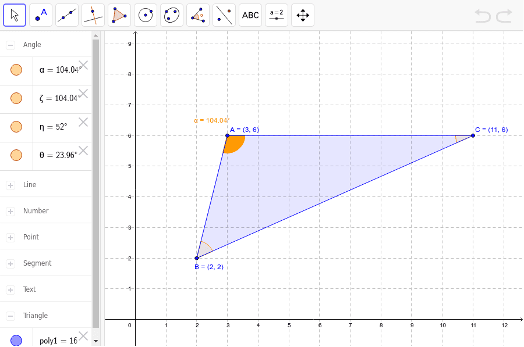Expand the Segment category

[10, 263]
